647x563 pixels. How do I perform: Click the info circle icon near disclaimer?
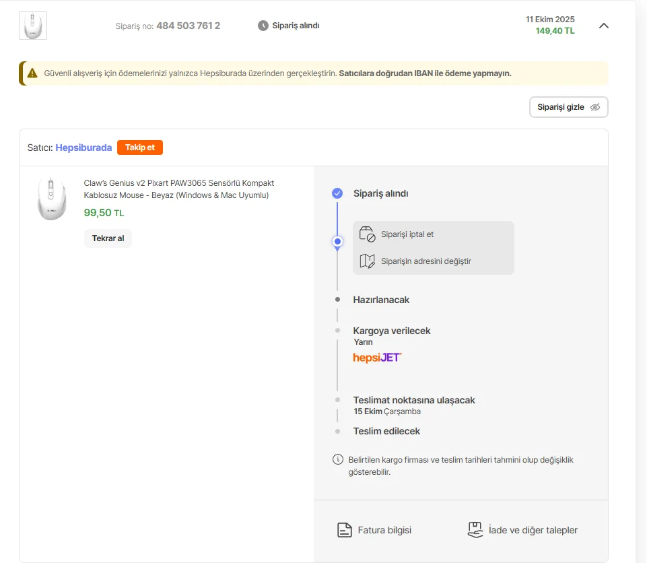point(337,459)
